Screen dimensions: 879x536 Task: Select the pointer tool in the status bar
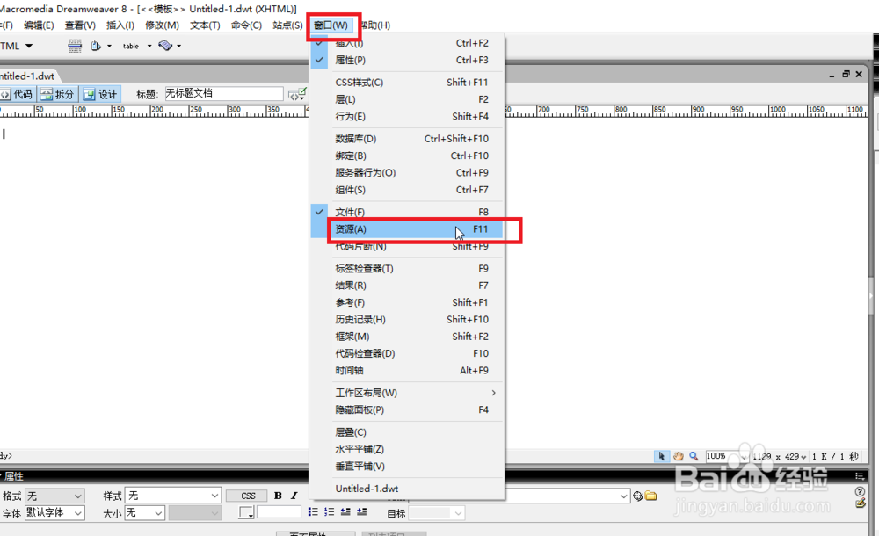[662, 456]
